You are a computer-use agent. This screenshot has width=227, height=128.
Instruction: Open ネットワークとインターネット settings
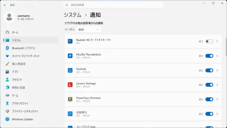click(x=31, y=56)
